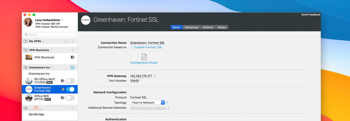Disconnect the Greenhaven: Fortinet SSL toggle
This screenshot has width=350, height=121.
tap(70, 89)
